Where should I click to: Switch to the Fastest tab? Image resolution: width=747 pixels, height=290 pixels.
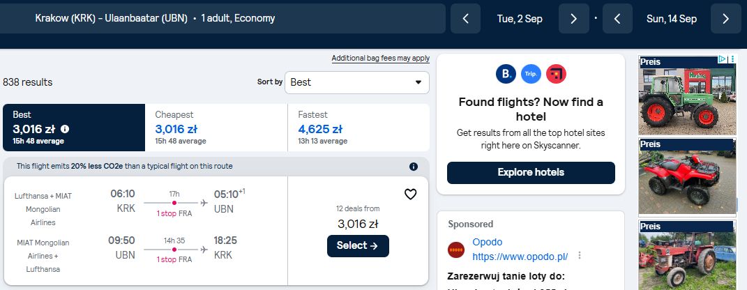coord(359,128)
